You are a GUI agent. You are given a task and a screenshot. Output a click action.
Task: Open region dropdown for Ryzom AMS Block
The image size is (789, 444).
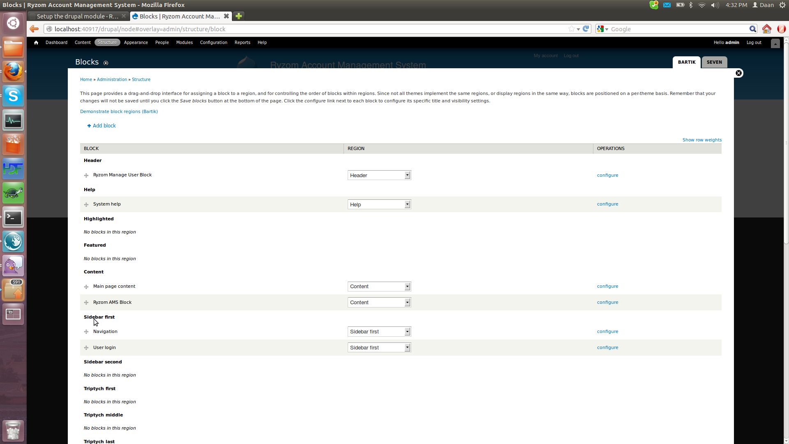coord(379,303)
